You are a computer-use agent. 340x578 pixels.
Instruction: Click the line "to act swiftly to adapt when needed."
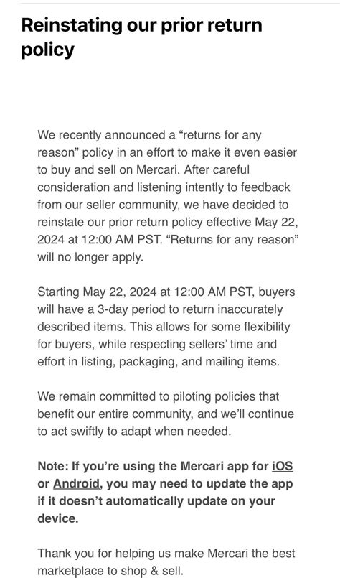coord(134,431)
